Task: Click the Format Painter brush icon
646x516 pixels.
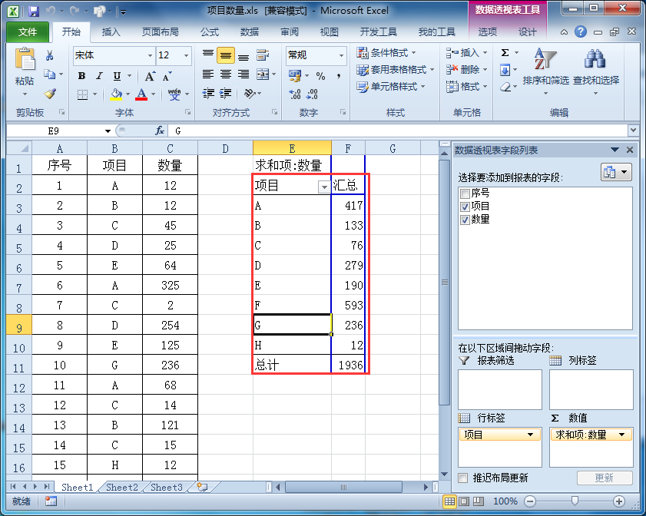Action: (50, 94)
